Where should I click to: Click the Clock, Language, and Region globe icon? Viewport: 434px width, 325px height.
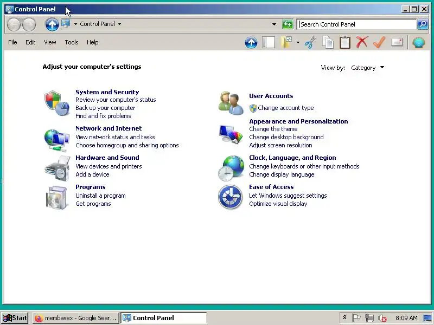click(231, 168)
